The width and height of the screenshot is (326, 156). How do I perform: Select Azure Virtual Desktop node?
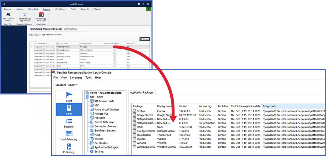click(x=104, y=110)
